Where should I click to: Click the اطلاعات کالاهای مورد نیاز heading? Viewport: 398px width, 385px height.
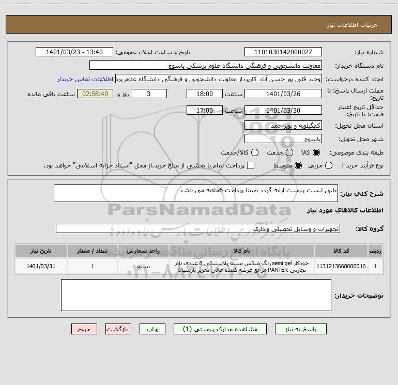click(345, 210)
